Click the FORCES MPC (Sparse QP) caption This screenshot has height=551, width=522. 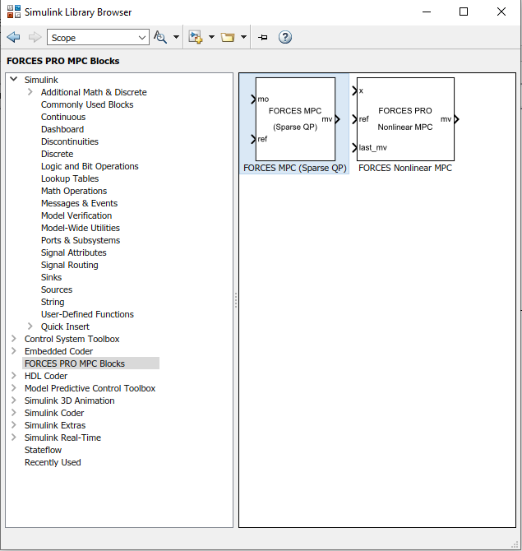pos(295,168)
